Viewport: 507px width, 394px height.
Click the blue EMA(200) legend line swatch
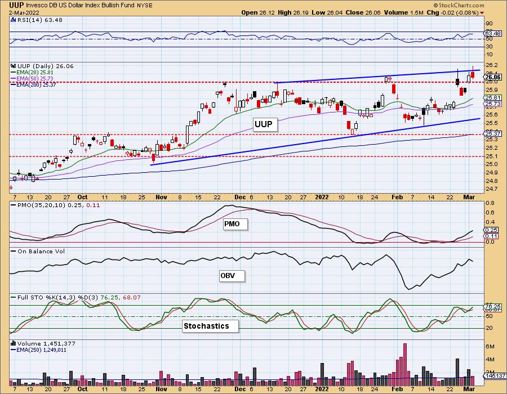pos(14,84)
